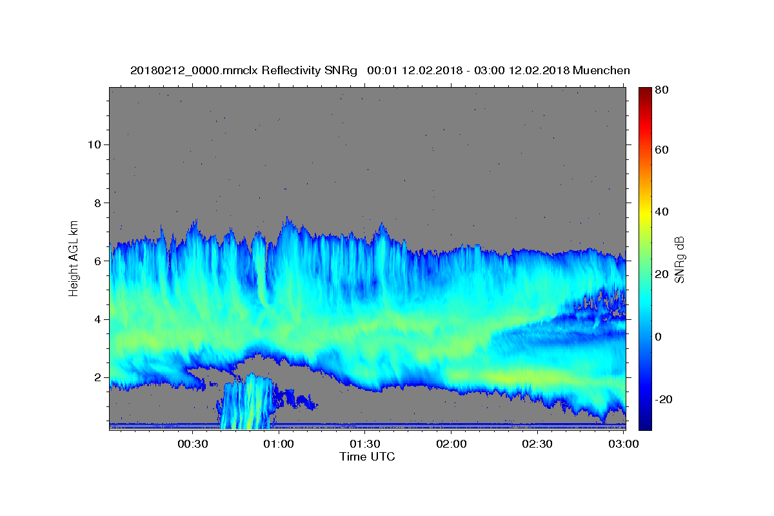Click the '02:00' time tick label
The image size is (774, 516).
(x=451, y=444)
